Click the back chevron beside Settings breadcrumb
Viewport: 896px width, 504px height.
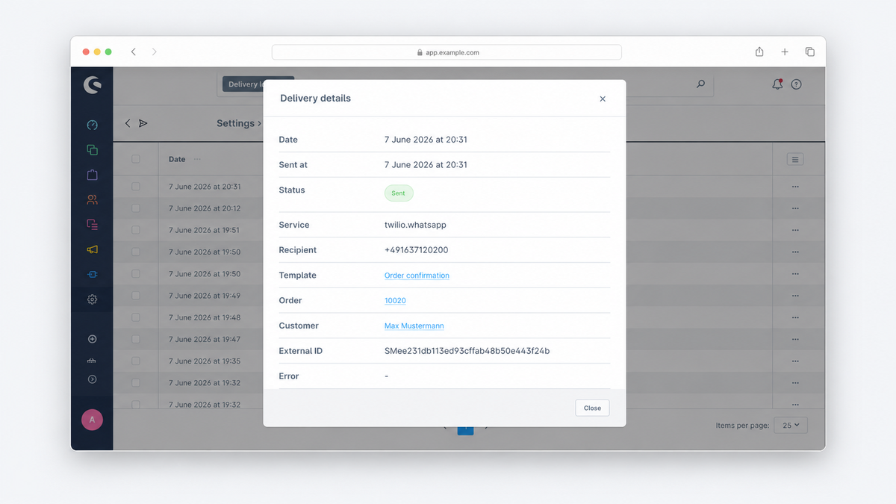click(128, 123)
